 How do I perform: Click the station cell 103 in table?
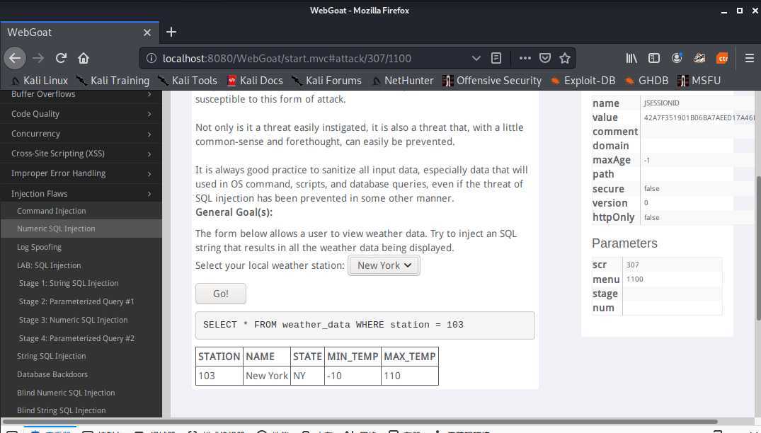[219, 376]
